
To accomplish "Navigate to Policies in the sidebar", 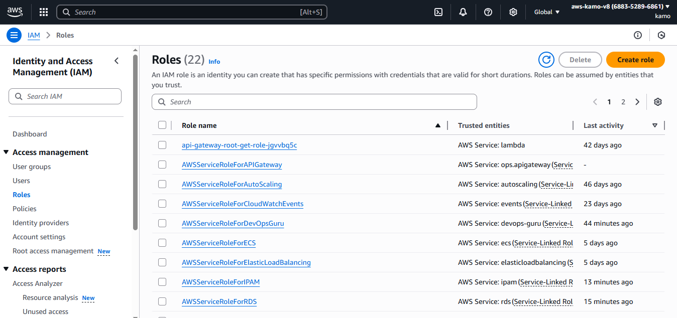I will pyautogui.click(x=25, y=209).
